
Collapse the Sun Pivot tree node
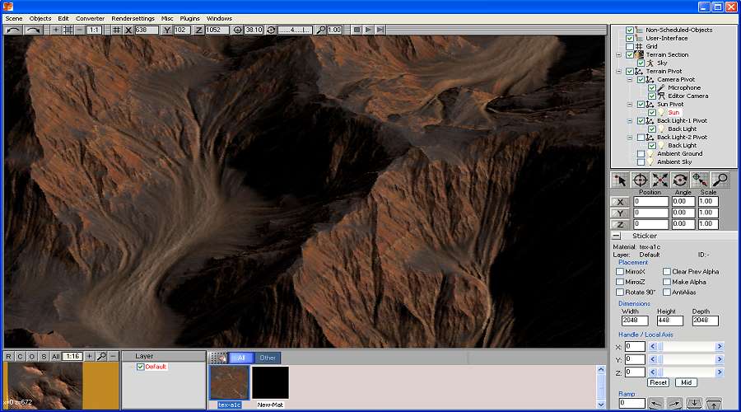(x=629, y=105)
